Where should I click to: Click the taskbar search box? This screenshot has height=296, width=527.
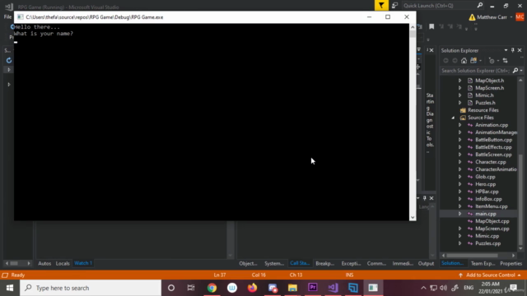(x=91, y=288)
